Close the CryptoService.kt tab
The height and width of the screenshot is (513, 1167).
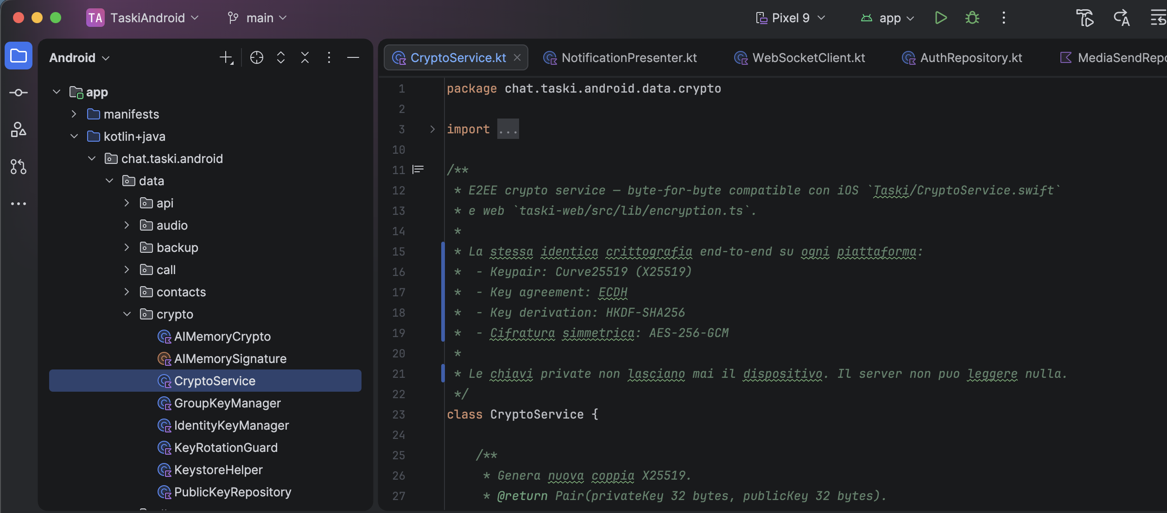tap(517, 57)
